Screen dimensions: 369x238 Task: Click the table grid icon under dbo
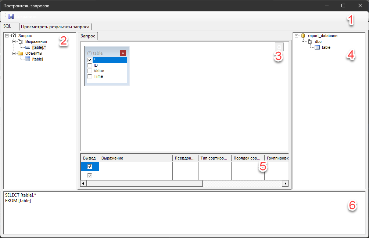tap(317, 47)
